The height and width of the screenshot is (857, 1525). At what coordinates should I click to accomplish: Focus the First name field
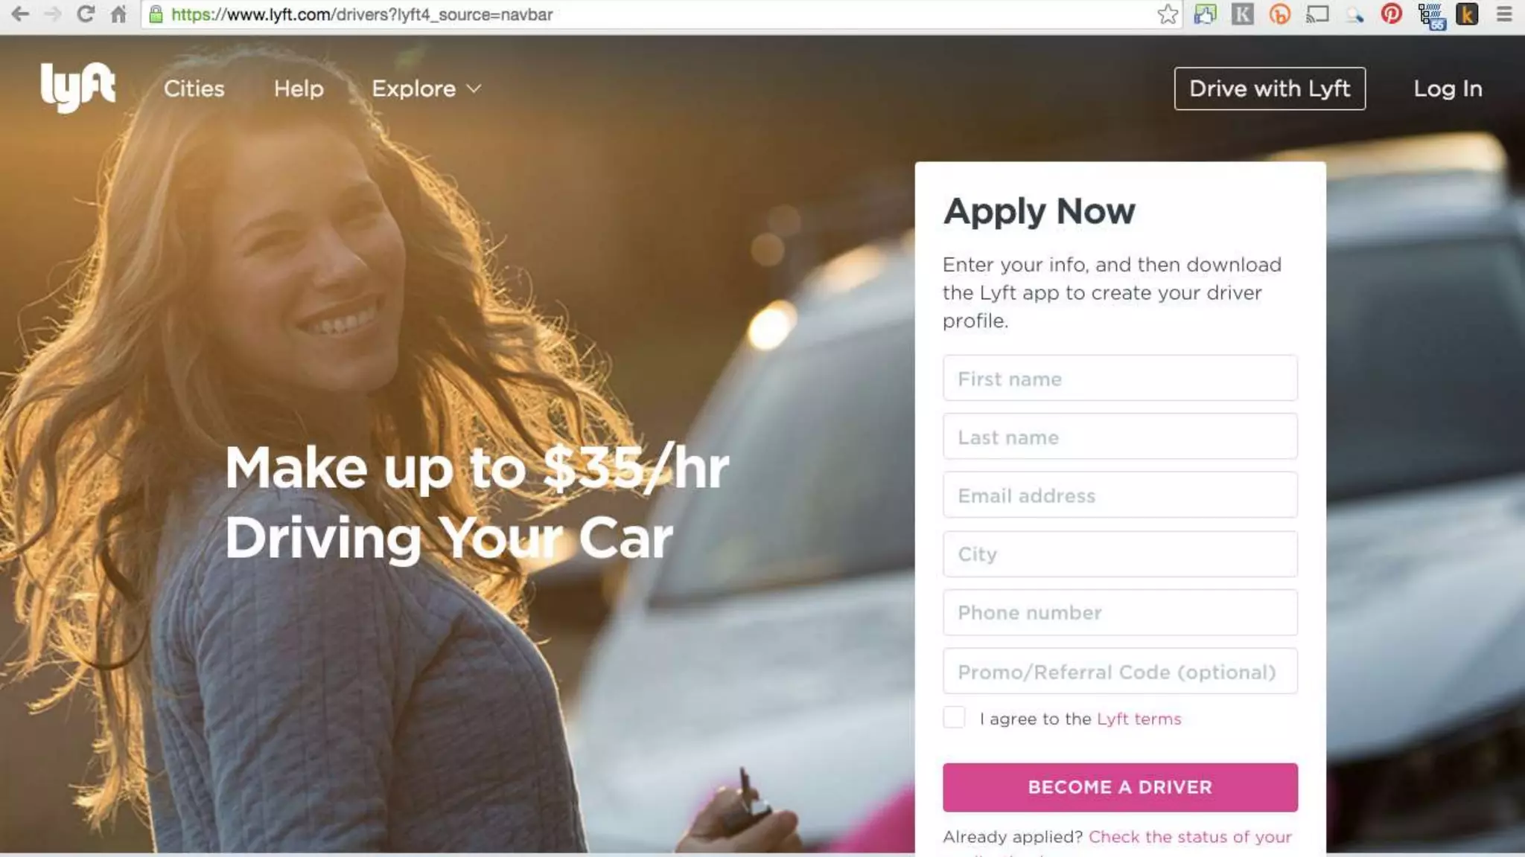1120,378
